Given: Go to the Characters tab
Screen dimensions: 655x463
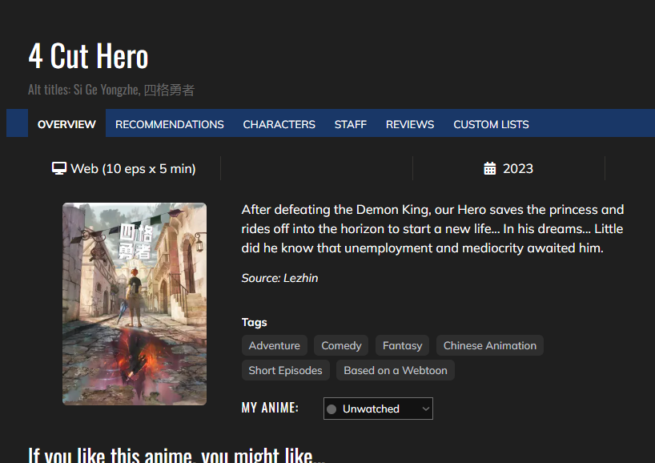Looking at the screenshot, I should (279, 124).
